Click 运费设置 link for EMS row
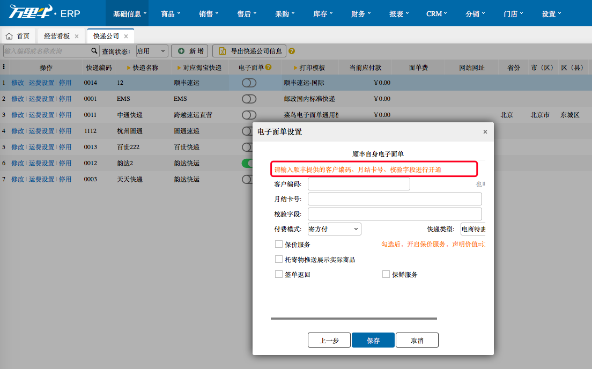 click(41, 99)
